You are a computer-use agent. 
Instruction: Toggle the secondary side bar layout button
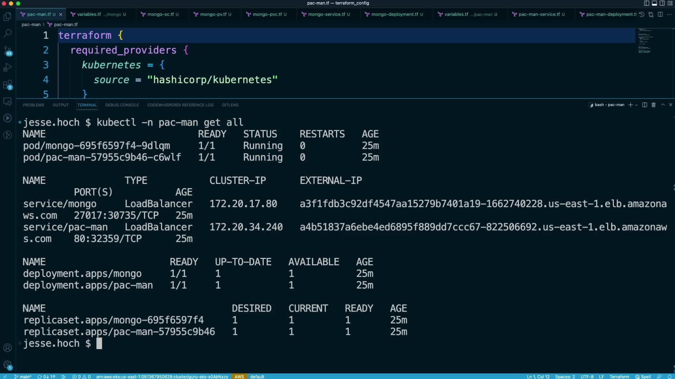[662, 3]
